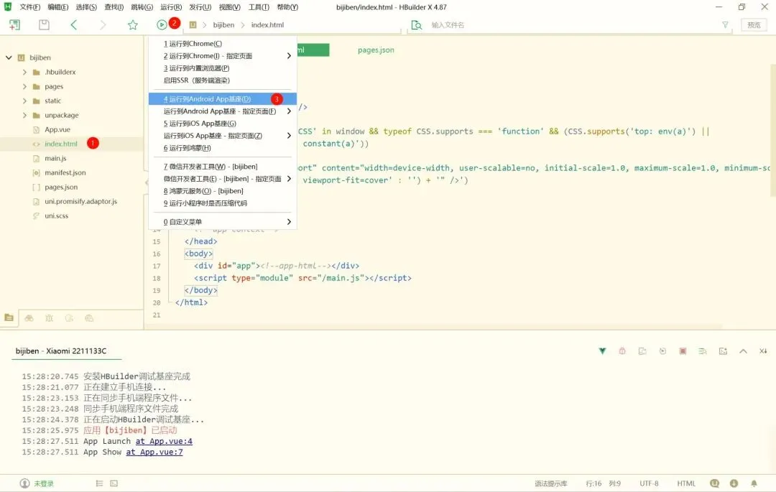Image resolution: width=776 pixels, height=492 pixels.
Task: Open submenu for 运行到Chrome 指定页面
Action: tap(289, 56)
